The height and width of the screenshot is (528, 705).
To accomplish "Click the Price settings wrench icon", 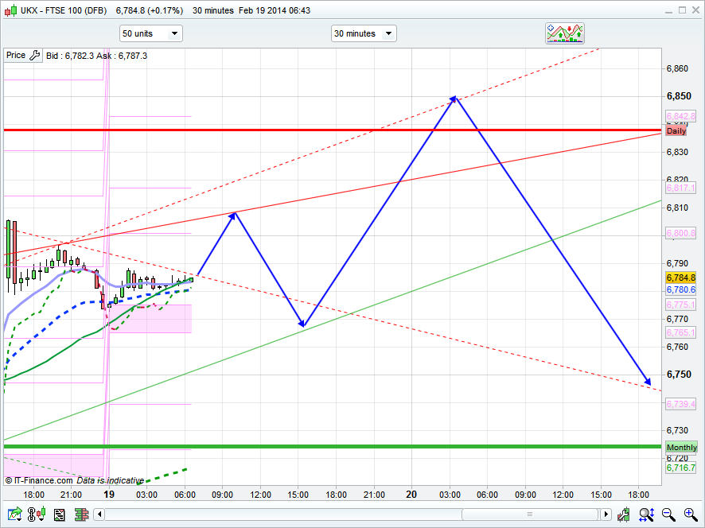I will click(33, 56).
